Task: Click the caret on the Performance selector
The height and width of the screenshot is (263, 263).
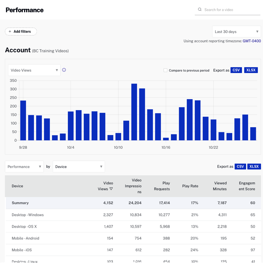Action: [x=40, y=166]
